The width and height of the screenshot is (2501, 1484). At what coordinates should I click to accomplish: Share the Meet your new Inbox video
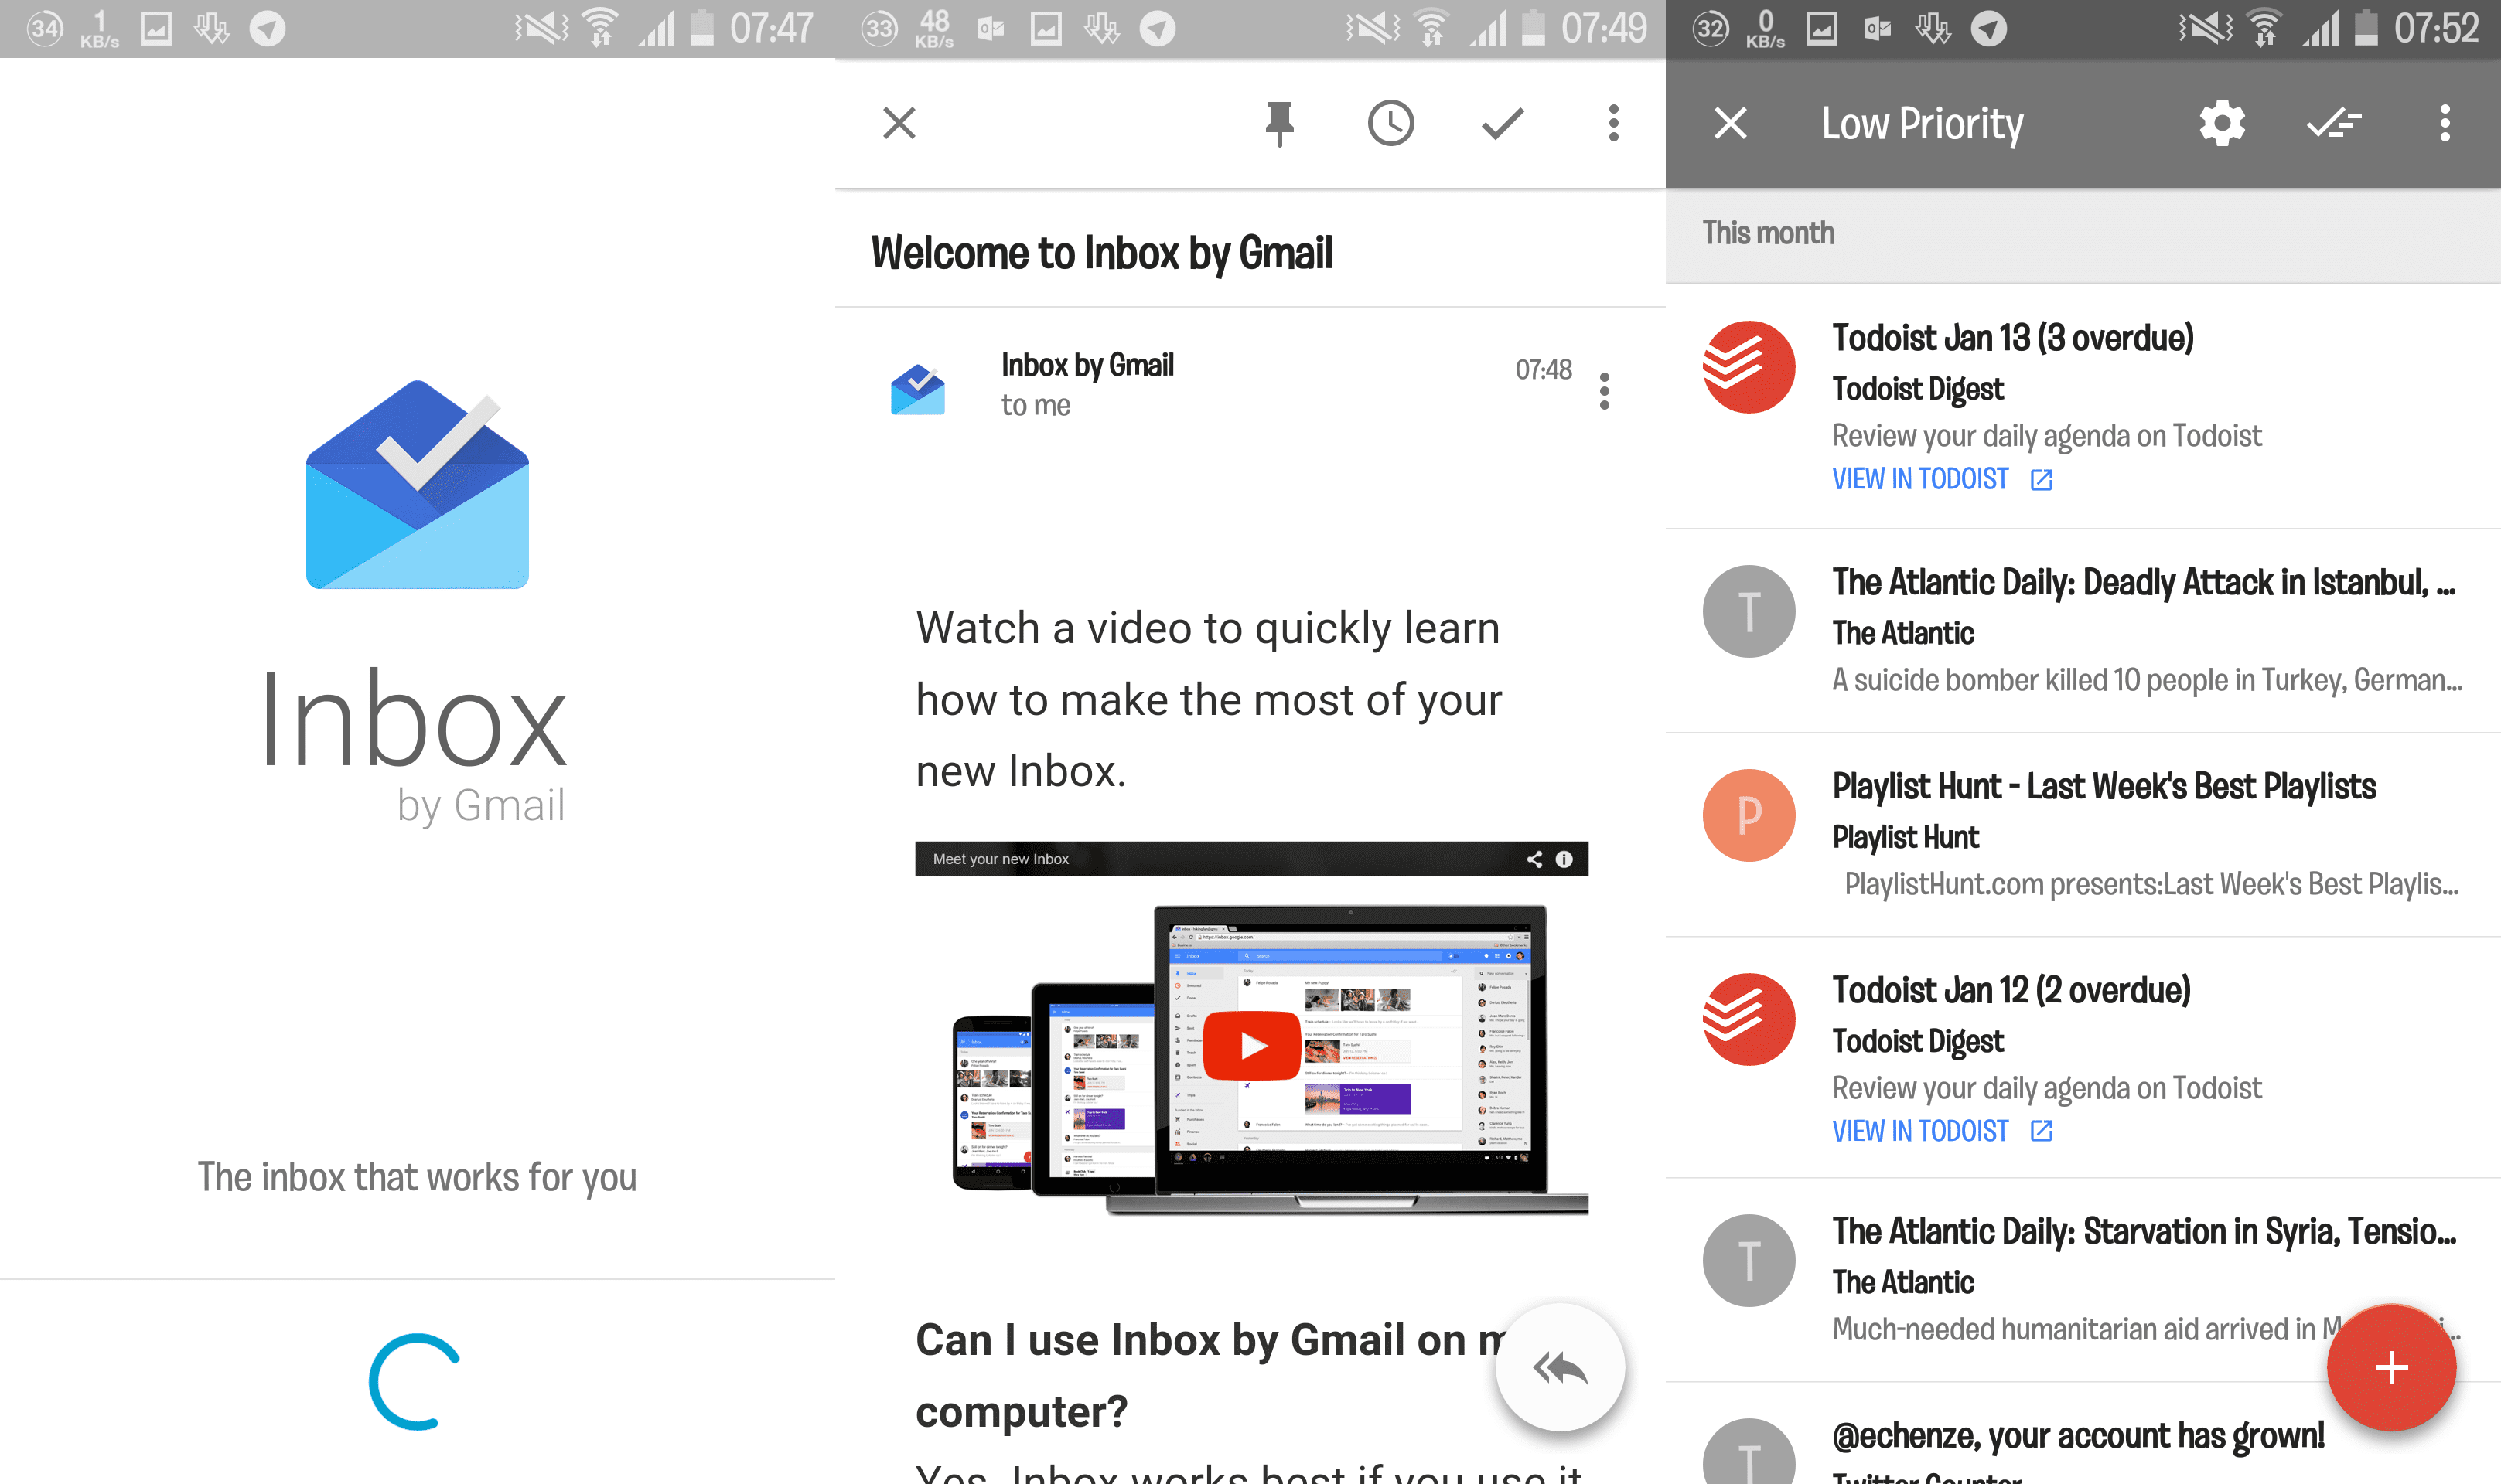[x=1534, y=859]
